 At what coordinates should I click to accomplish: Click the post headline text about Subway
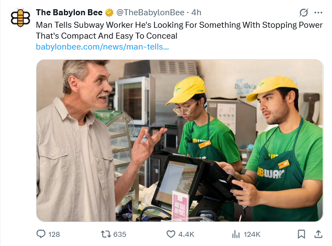[x=164, y=30]
